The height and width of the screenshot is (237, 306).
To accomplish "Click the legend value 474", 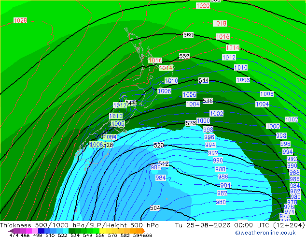I will [14, 235].
